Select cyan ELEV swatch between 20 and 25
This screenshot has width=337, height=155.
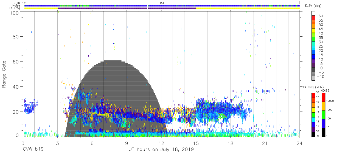[x=313, y=48]
